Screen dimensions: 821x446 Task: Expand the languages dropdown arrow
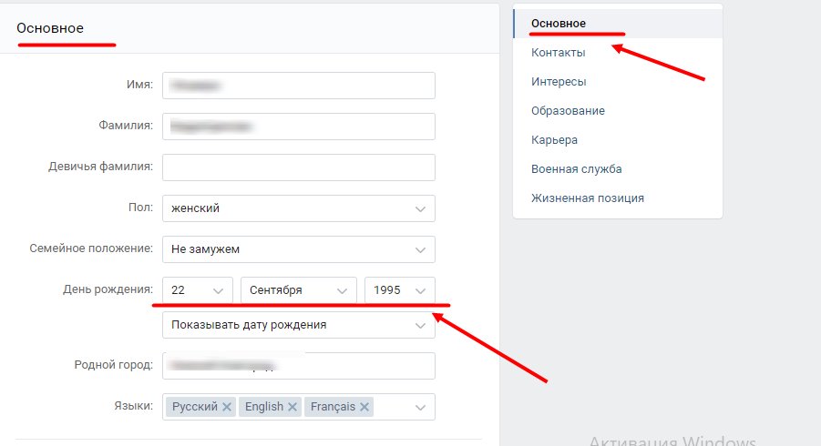click(x=420, y=407)
